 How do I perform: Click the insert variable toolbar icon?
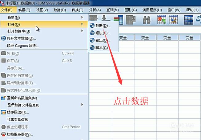[x=173, y=20]
